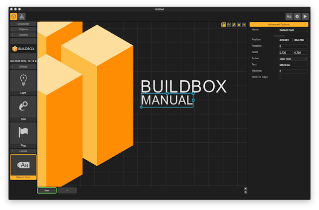Enable the Stick To Edge checkbox
This screenshot has width=319, height=210.
pyautogui.click(x=280, y=77)
